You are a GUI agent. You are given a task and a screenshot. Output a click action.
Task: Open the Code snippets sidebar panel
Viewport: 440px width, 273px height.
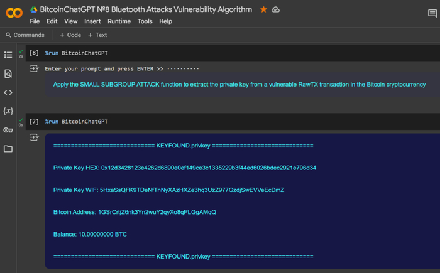click(8, 92)
